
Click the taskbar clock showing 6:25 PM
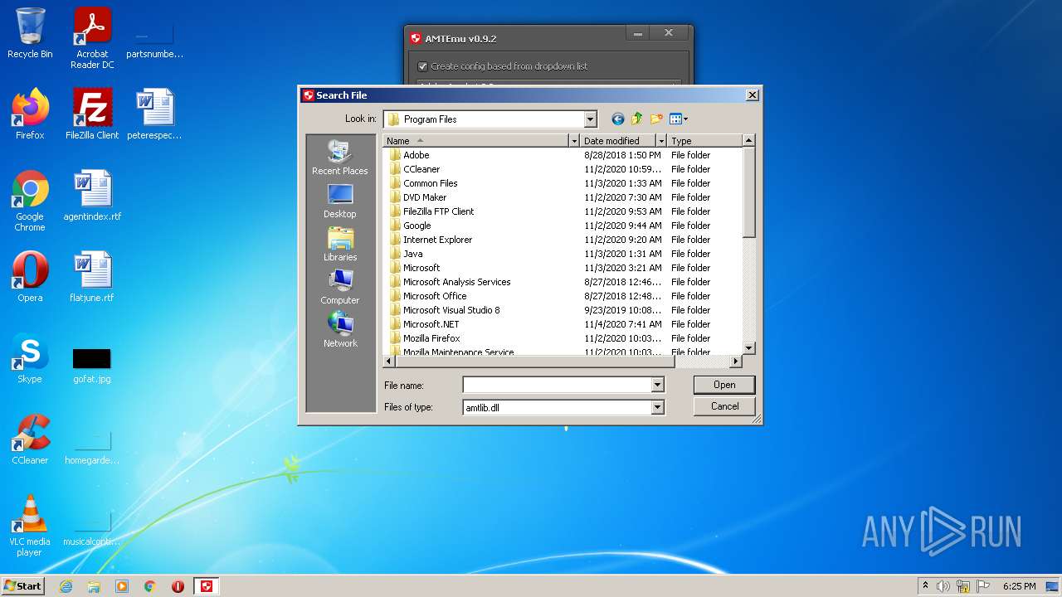1019,586
